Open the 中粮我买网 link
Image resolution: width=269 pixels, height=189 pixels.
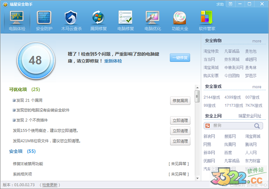click(234, 68)
